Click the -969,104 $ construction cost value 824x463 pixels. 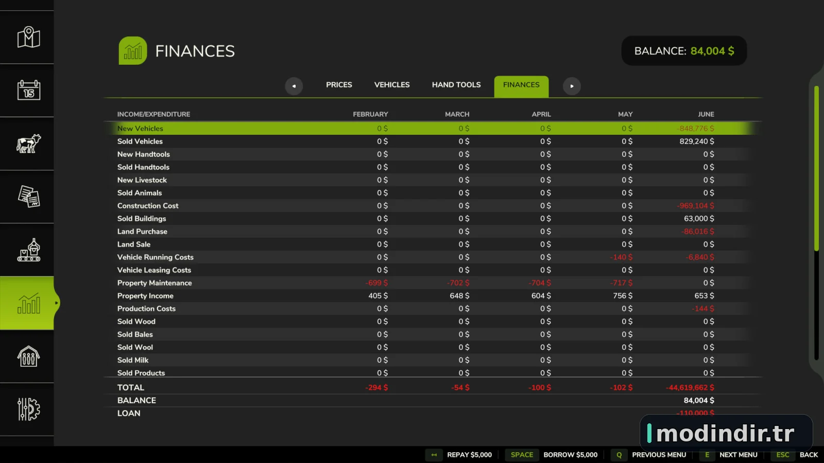click(696, 206)
